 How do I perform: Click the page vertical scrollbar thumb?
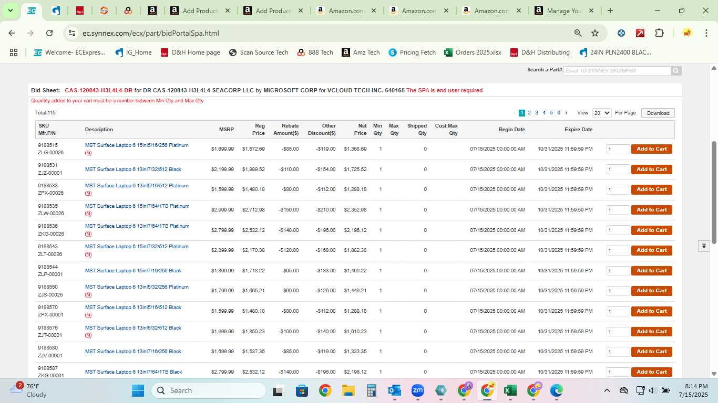(x=714, y=192)
